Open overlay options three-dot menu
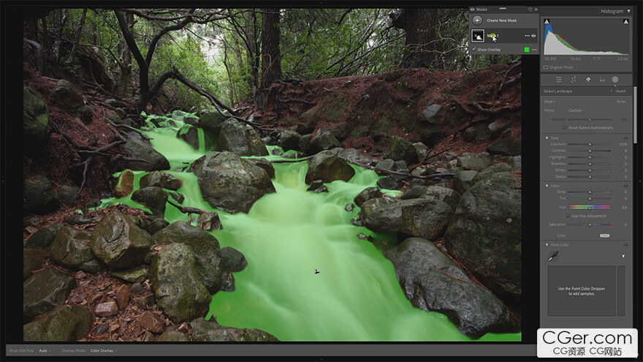 tap(534, 50)
